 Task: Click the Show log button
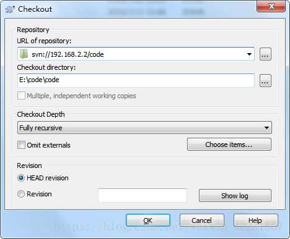tap(235, 196)
